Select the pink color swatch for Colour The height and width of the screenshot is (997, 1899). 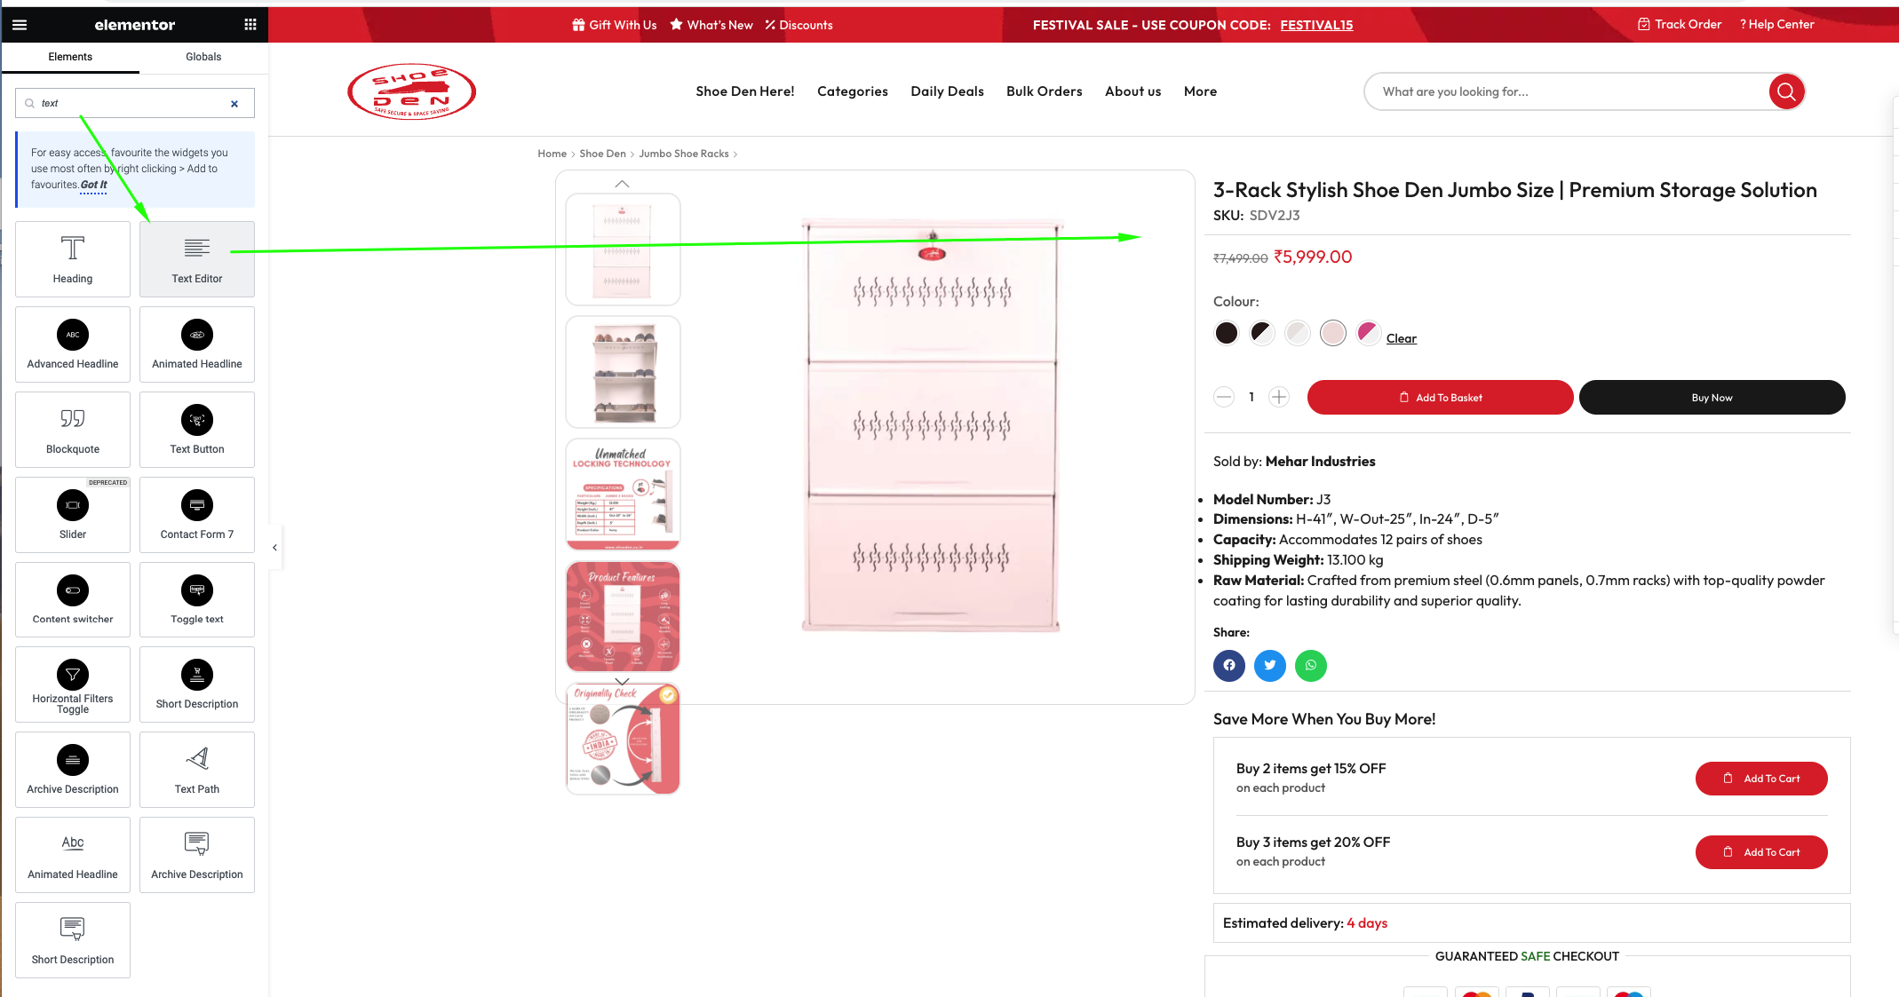click(1332, 331)
